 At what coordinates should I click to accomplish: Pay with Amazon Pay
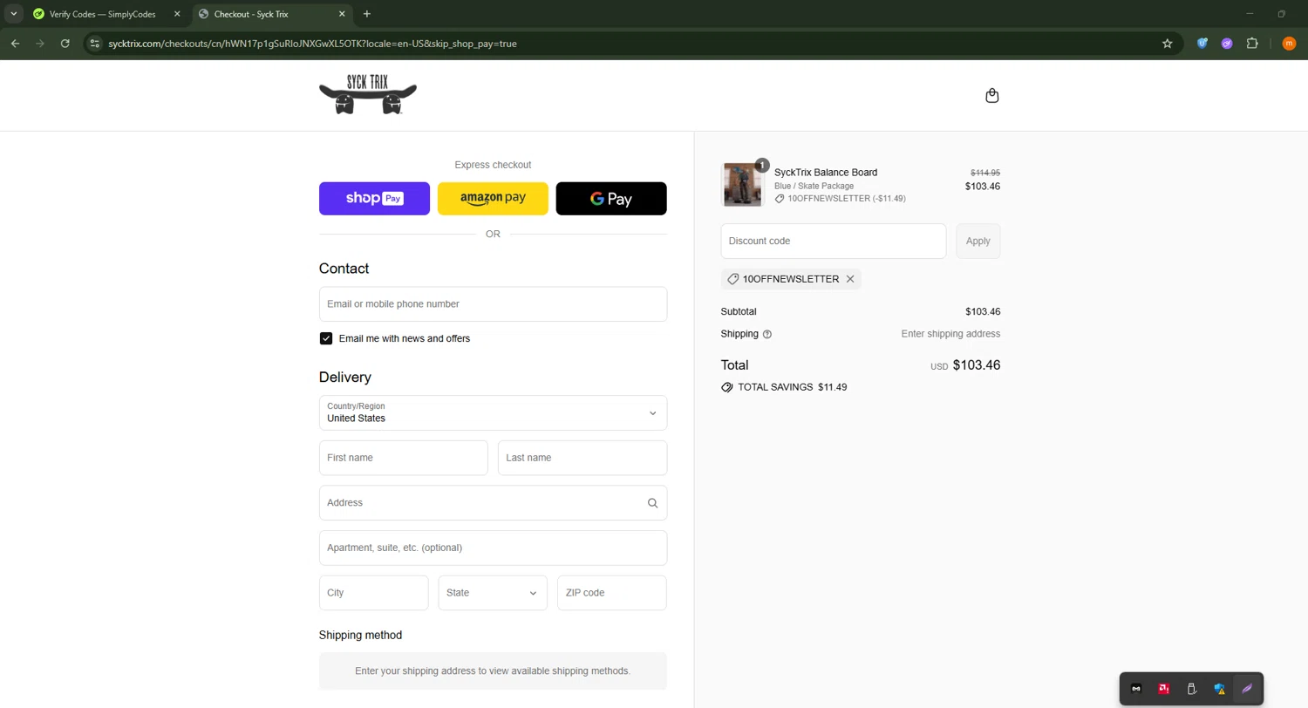(x=493, y=199)
